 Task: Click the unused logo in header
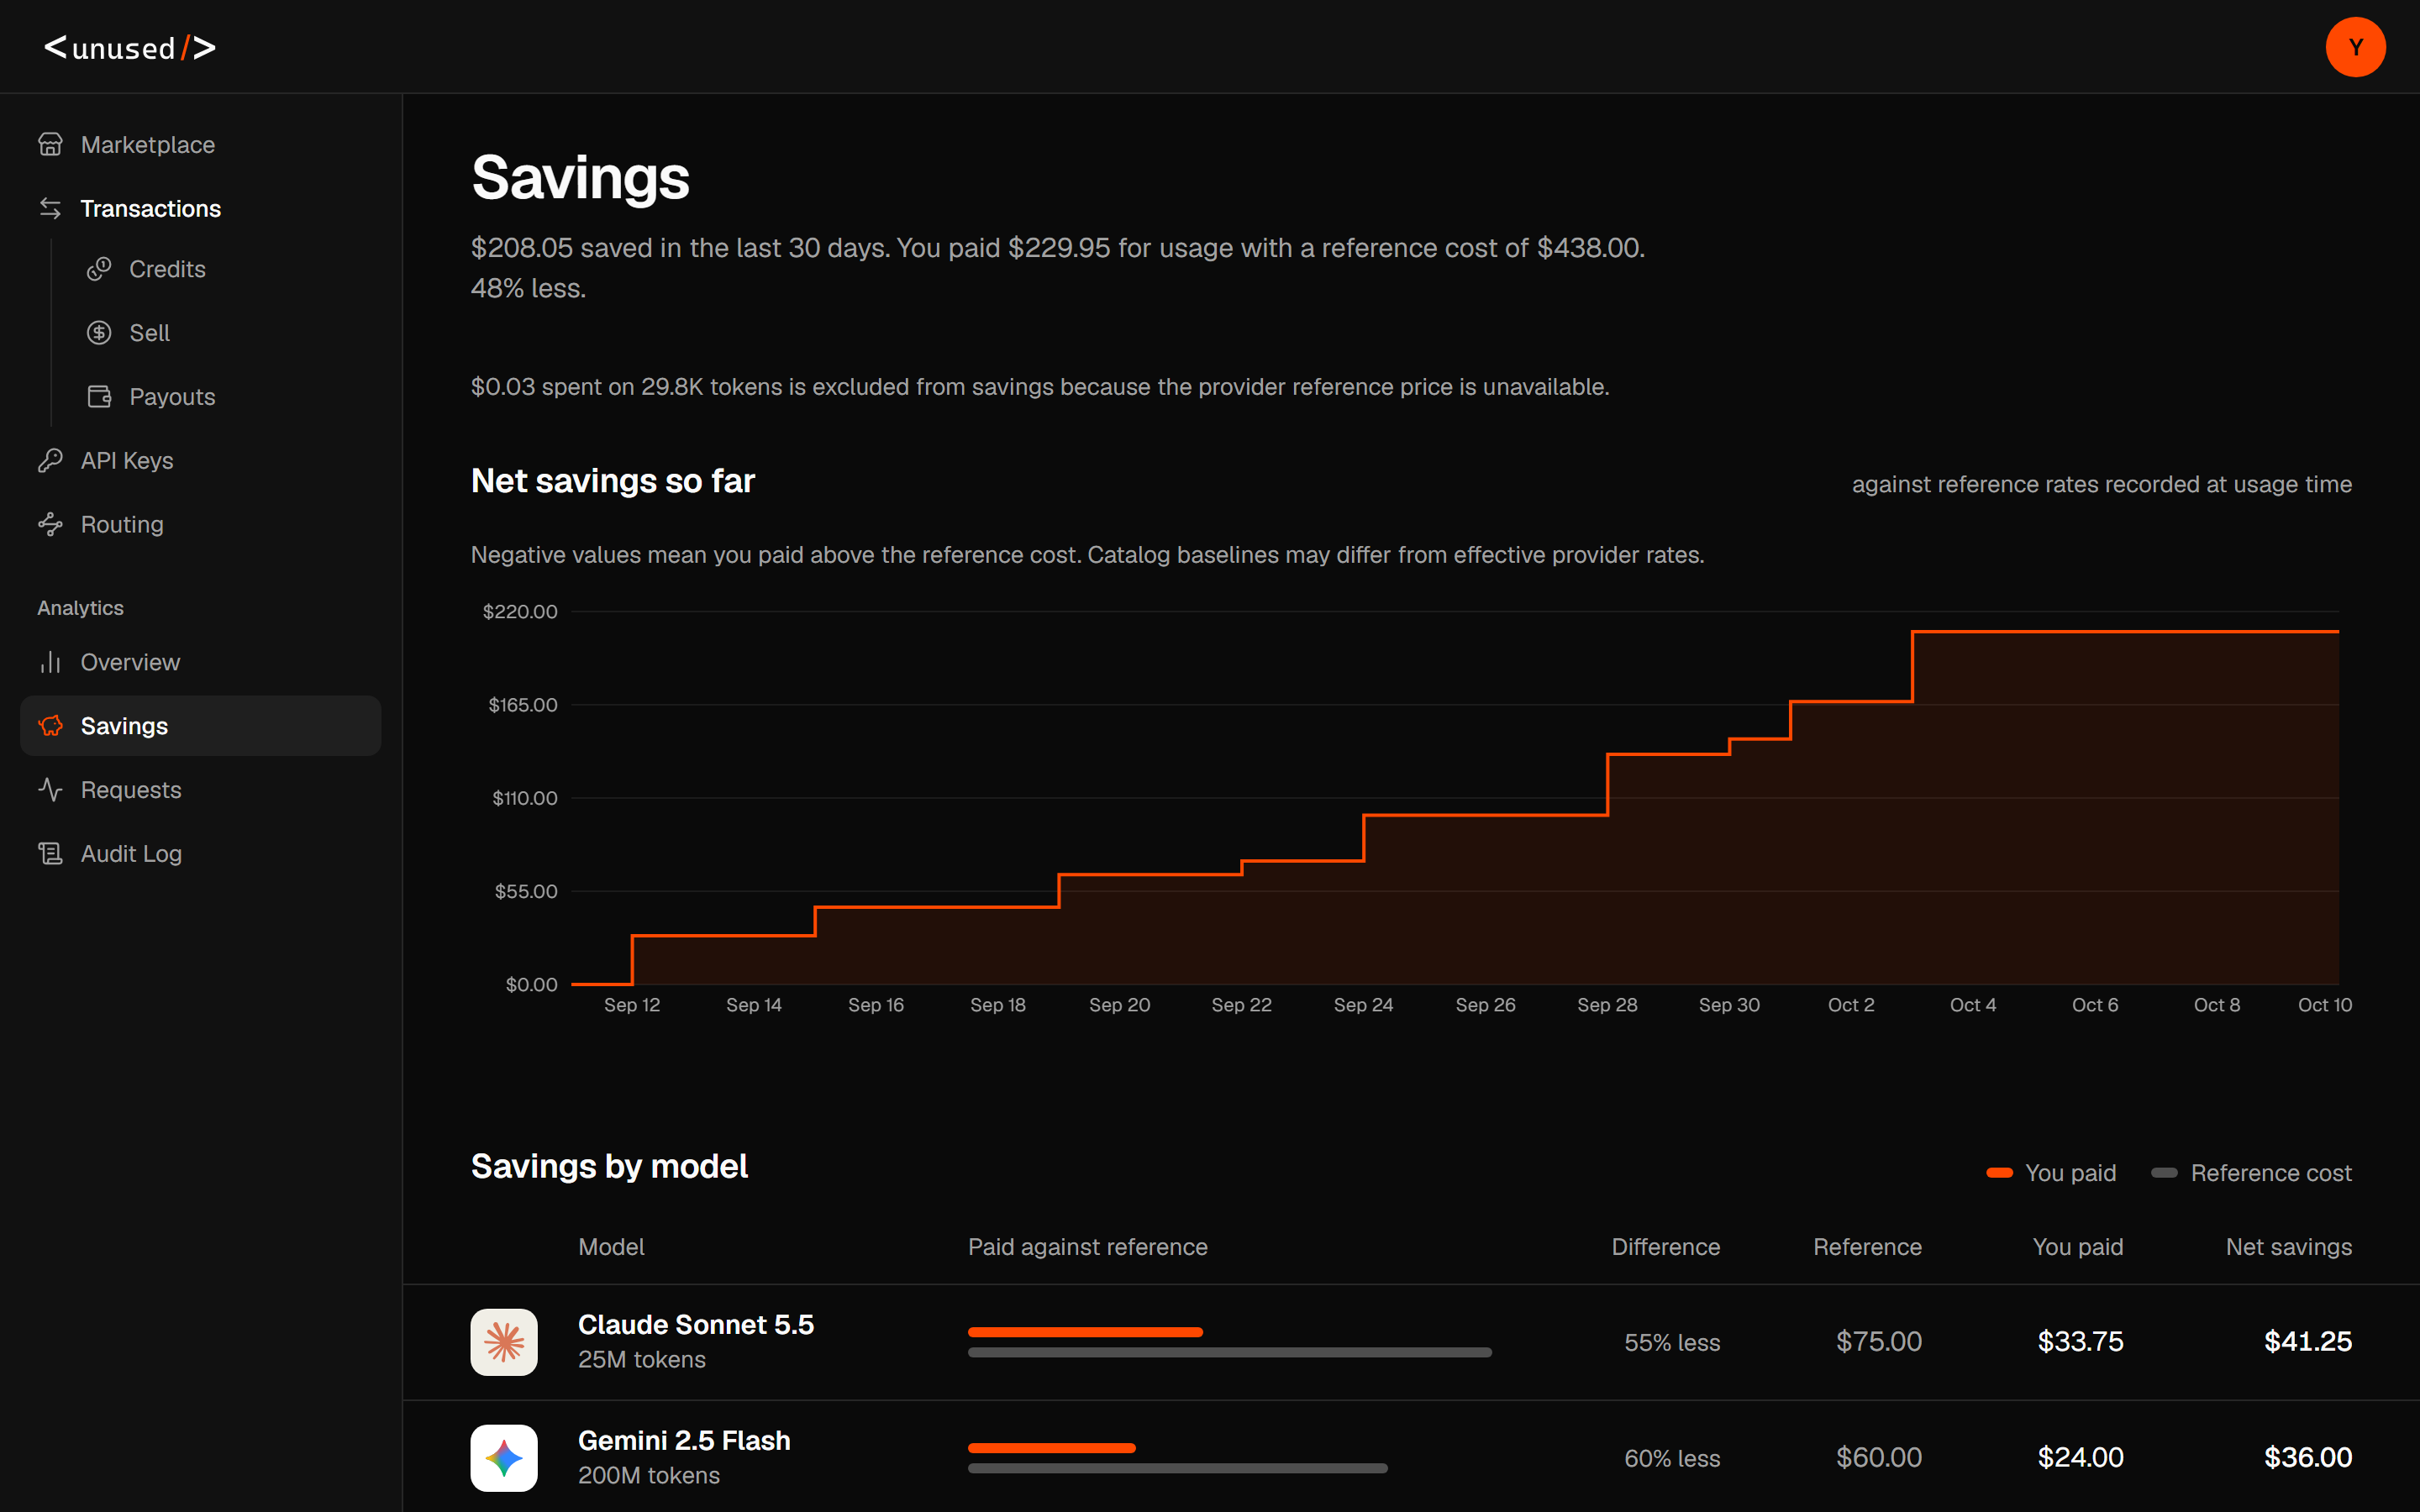pyautogui.click(x=130, y=47)
